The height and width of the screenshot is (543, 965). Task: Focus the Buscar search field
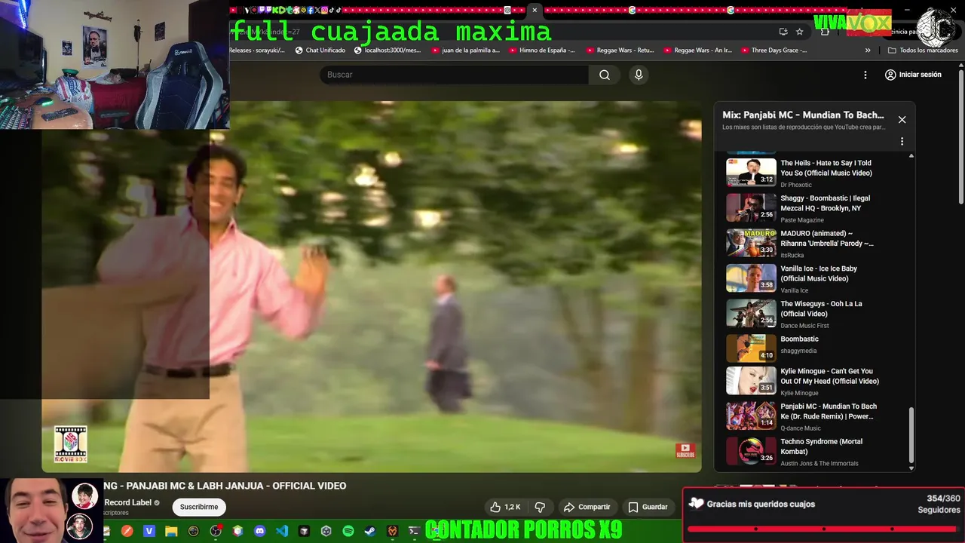pos(455,75)
